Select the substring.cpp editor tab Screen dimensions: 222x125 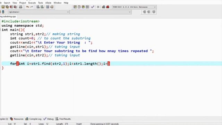pos(8,16)
